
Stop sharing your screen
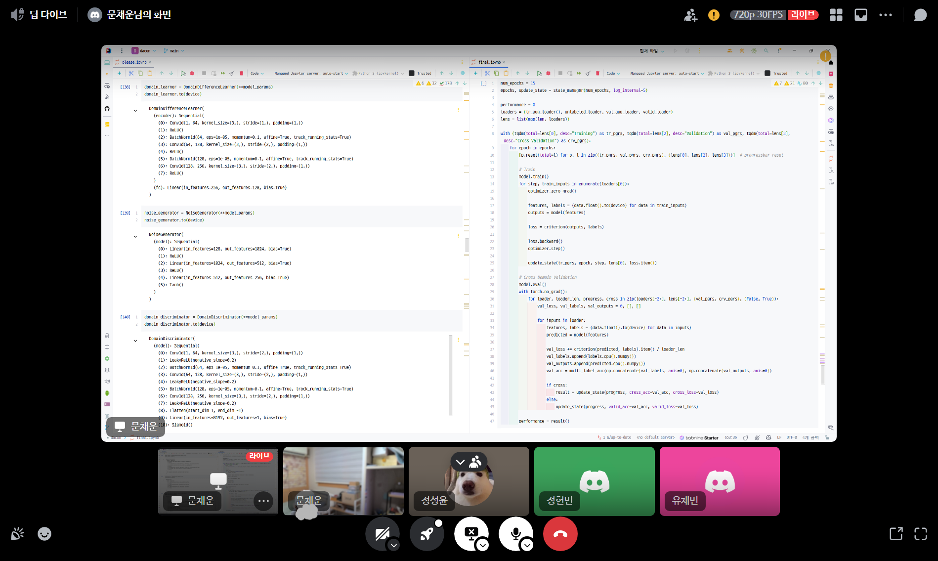pyautogui.click(x=471, y=534)
